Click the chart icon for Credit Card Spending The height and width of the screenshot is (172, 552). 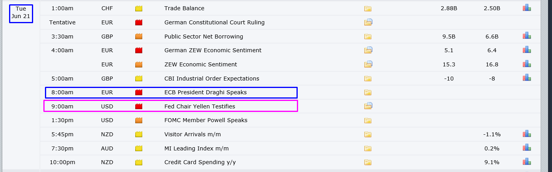[527, 162]
